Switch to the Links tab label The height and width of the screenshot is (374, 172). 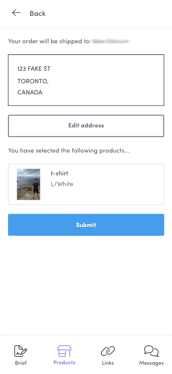(108, 363)
